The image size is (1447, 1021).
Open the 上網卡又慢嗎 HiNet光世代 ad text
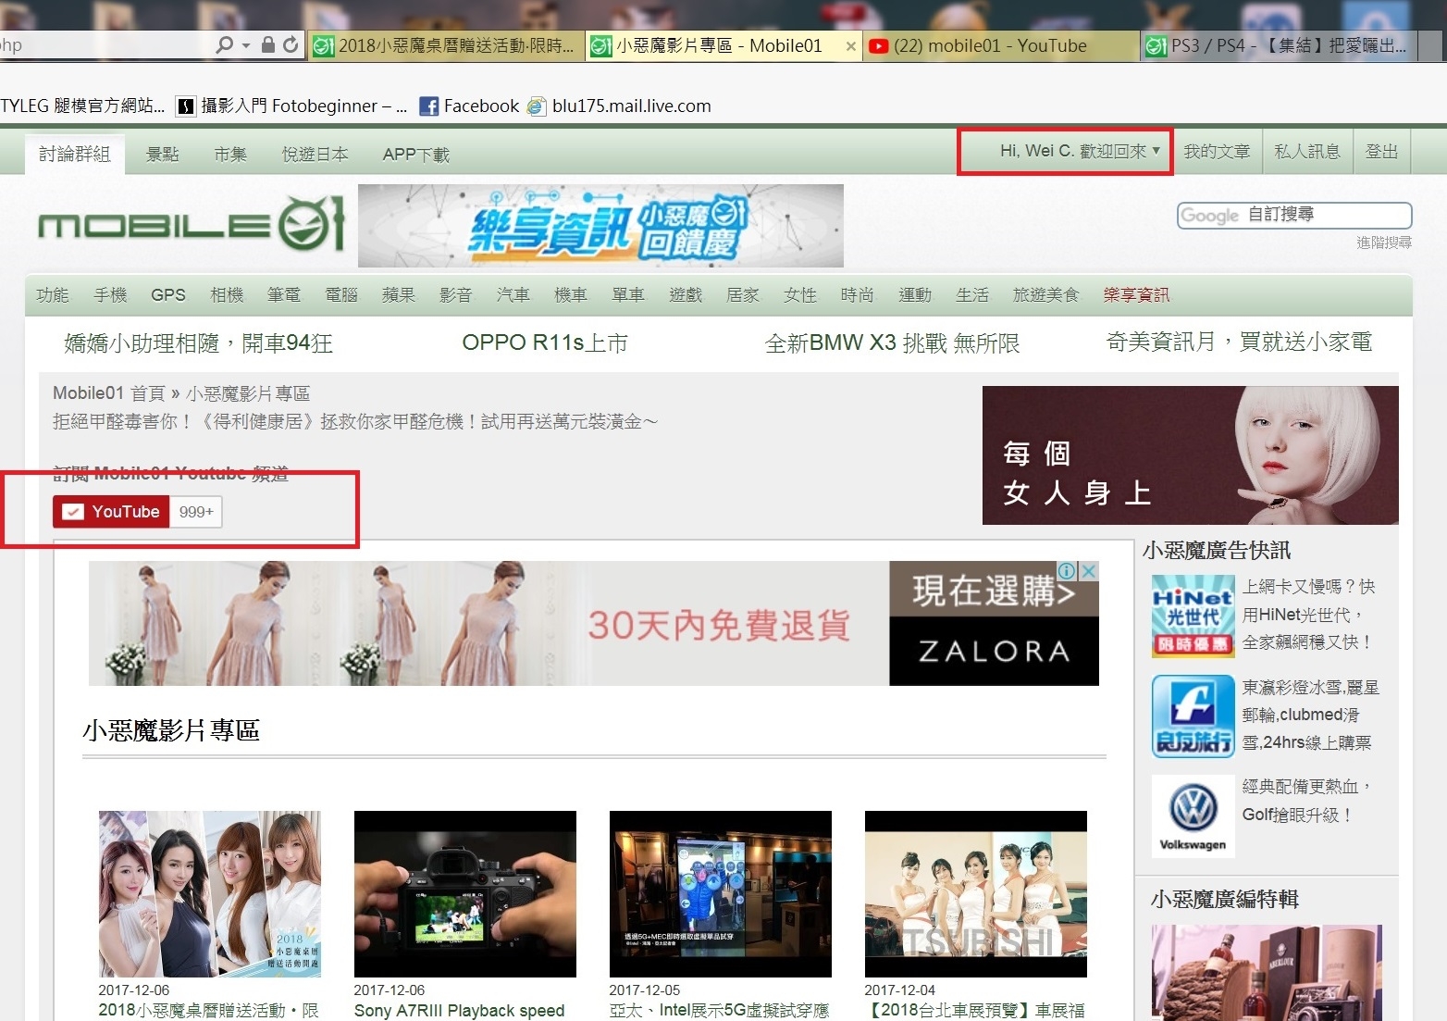click(1308, 615)
